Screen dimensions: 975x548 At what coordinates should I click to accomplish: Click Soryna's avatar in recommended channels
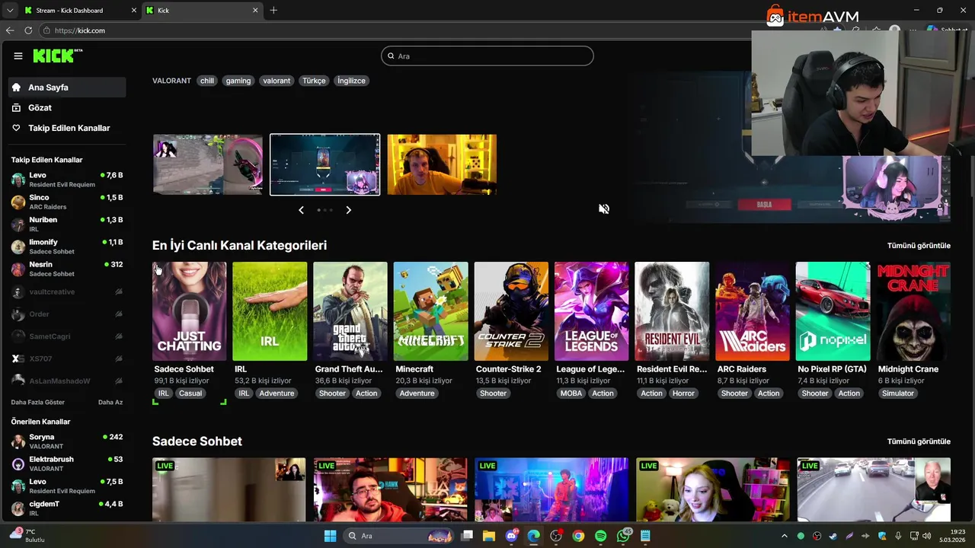[x=18, y=441]
